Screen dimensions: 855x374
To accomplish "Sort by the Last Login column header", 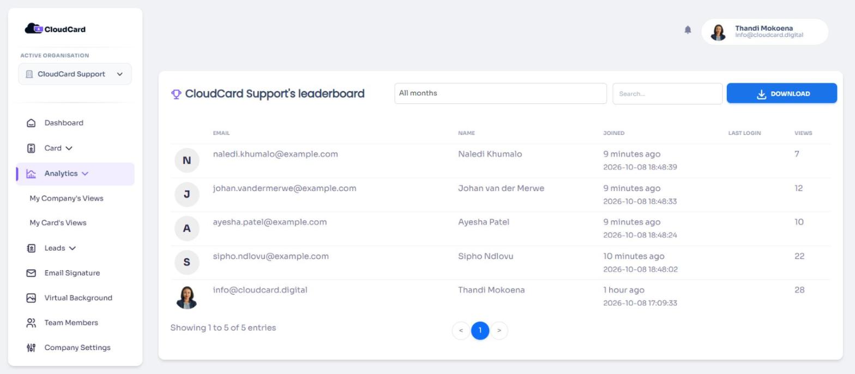I will point(744,133).
